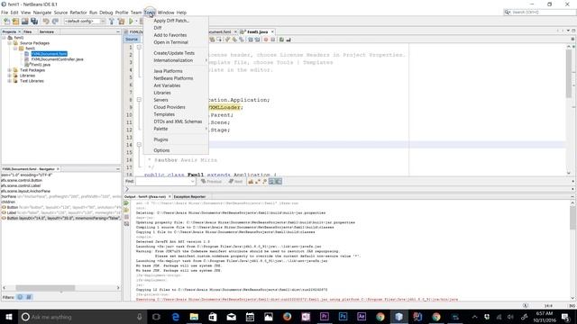Click the New File toolbar icon

pyautogui.click(x=6, y=22)
